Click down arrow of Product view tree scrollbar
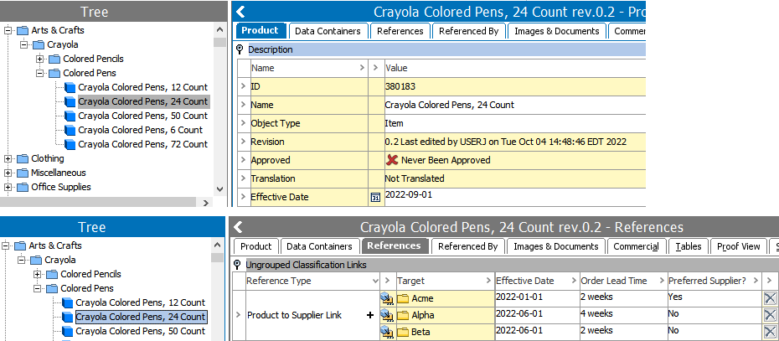This screenshot has height=341, width=779. coord(220,189)
